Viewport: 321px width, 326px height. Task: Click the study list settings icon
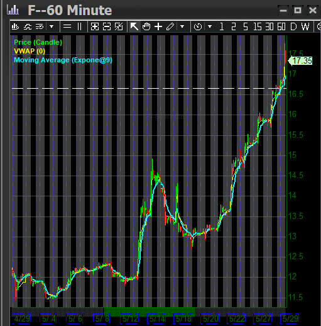(x=40, y=26)
